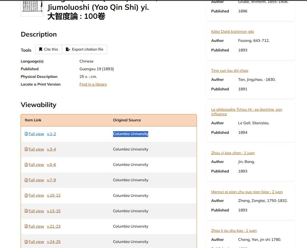Click document icon beside v.1-2 Full view
Image resolution: width=307 pixels, height=248 pixels.
pyautogui.click(x=26, y=134)
